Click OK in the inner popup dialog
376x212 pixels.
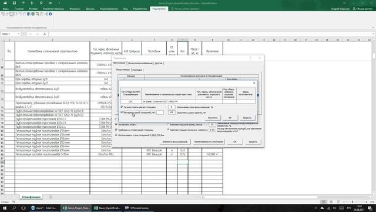click(230, 118)
